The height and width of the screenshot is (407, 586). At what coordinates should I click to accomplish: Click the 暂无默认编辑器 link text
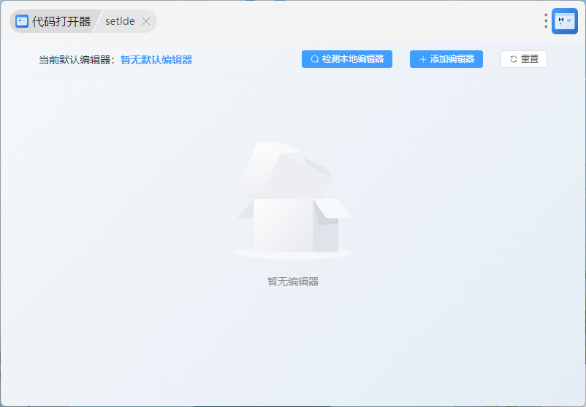[x=156, y=60]
